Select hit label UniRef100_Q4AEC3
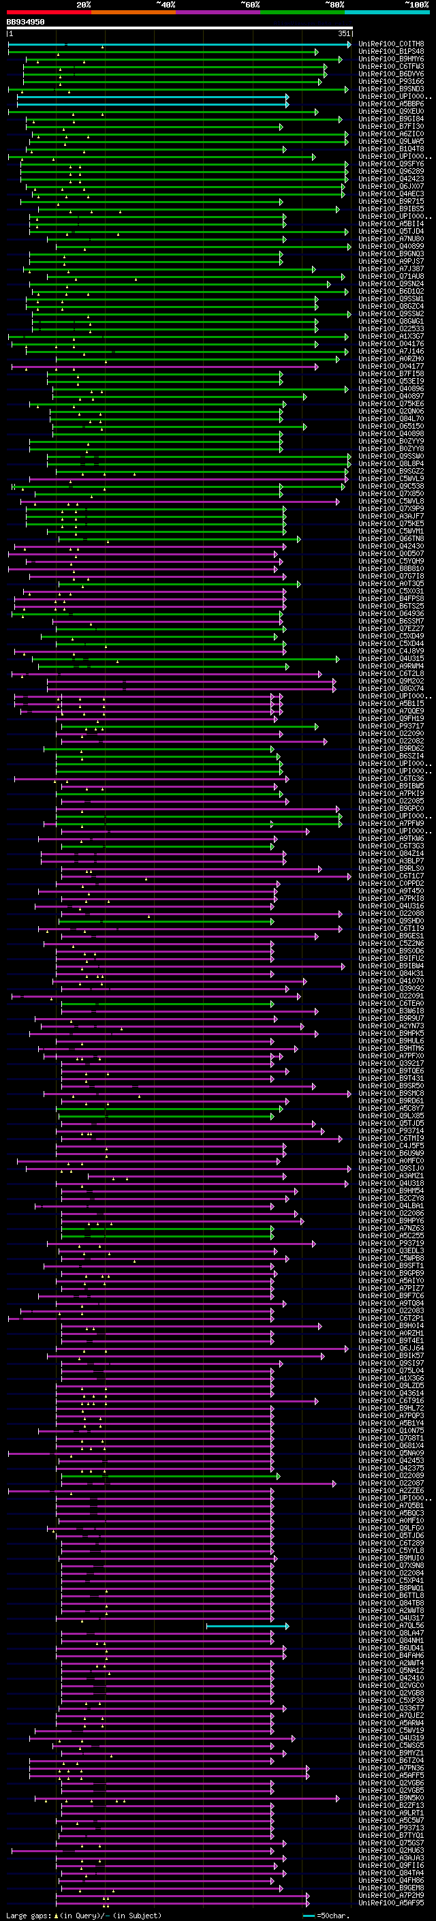Screen dimensions: 436x1921 coord(391,194)
